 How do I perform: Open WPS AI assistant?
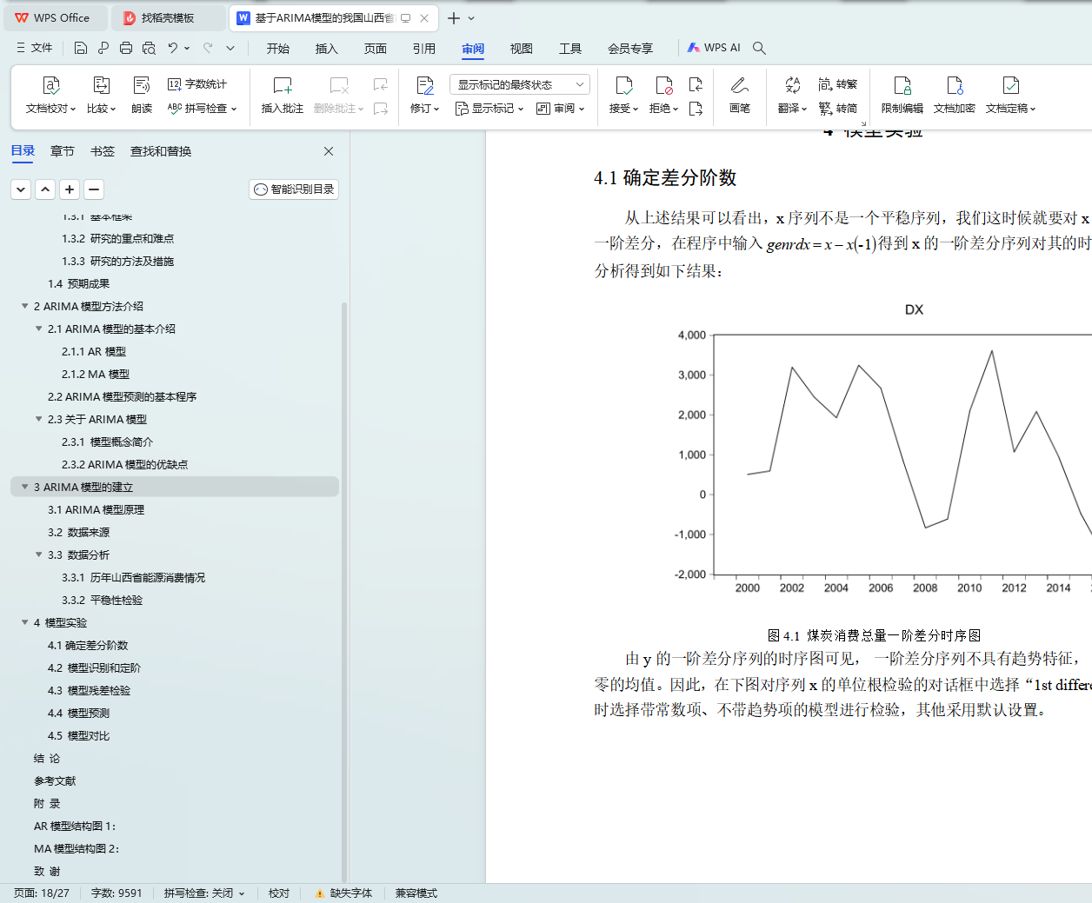click(714, 48)
